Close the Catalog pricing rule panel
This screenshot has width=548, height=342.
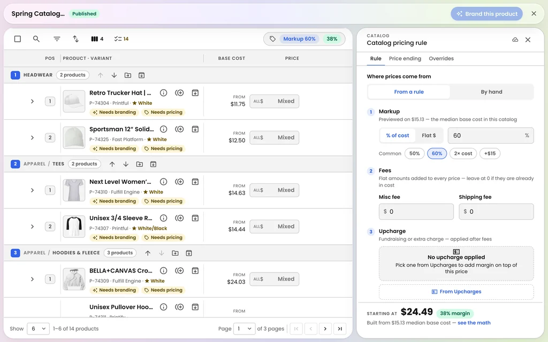[528, 40]
